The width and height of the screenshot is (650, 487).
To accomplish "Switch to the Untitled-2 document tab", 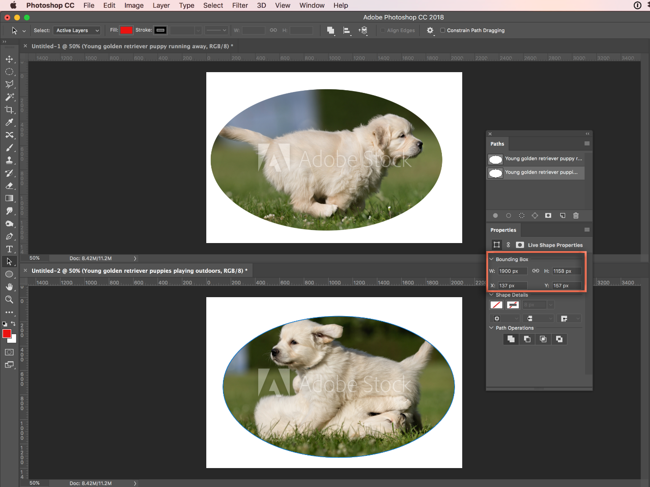I will [139, 271].
